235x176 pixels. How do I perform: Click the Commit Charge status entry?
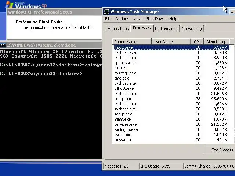pos(209,166)
